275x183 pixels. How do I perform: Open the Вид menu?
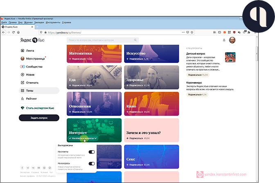[x=20, y=22]
